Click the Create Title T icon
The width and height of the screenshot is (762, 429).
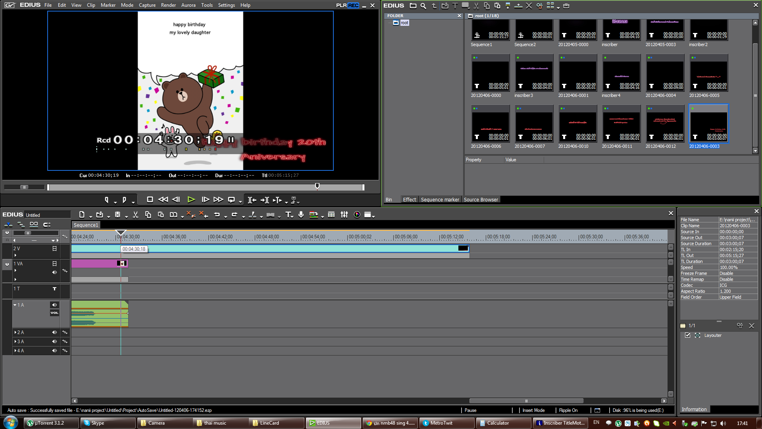point(289,215)
